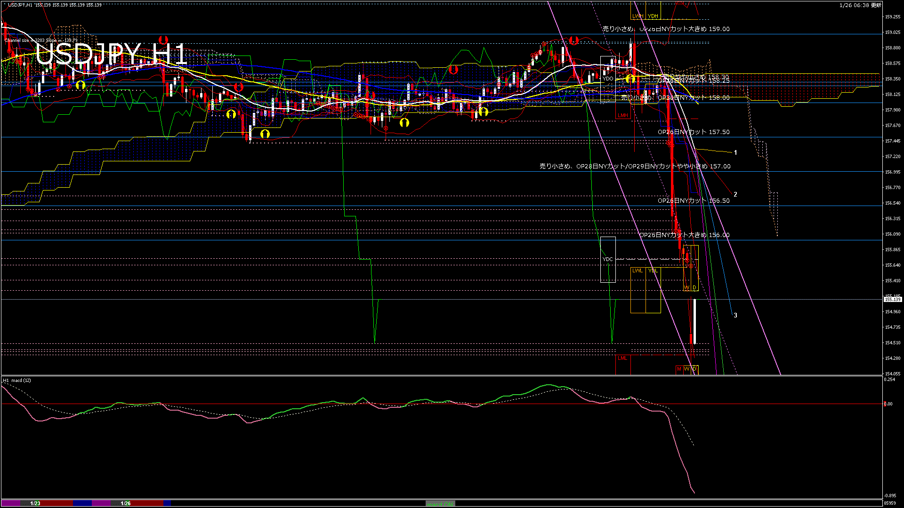Select the LWL label box
The width and height of the screenshot is (904, 508).
pyautogui.click(x=638, y=270)
